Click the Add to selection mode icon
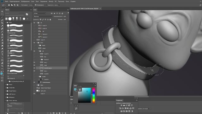Viewport: 202px width, 114px height. (x=12, y=5)
